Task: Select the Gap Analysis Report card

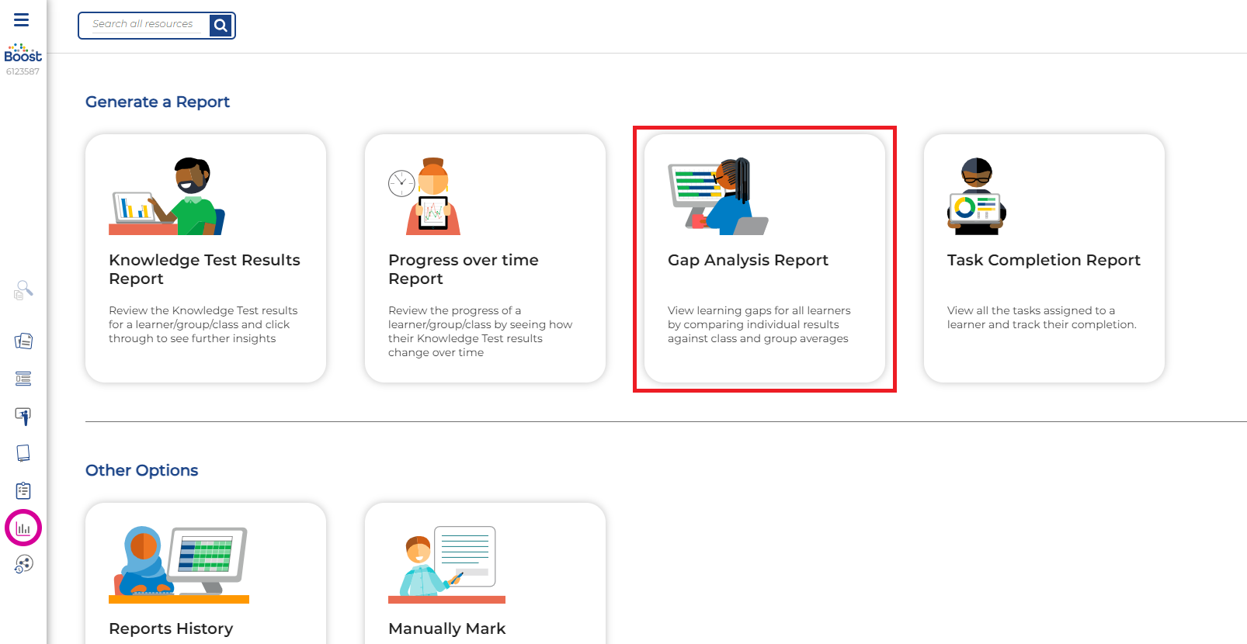Action: 764,258
